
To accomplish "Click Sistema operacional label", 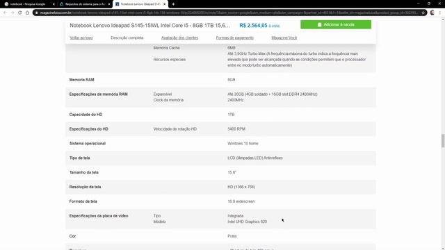I will (x=88, y=144).
